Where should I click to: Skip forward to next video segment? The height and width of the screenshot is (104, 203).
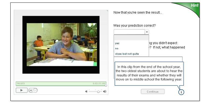pyautogui.click(x=35, y=90)
